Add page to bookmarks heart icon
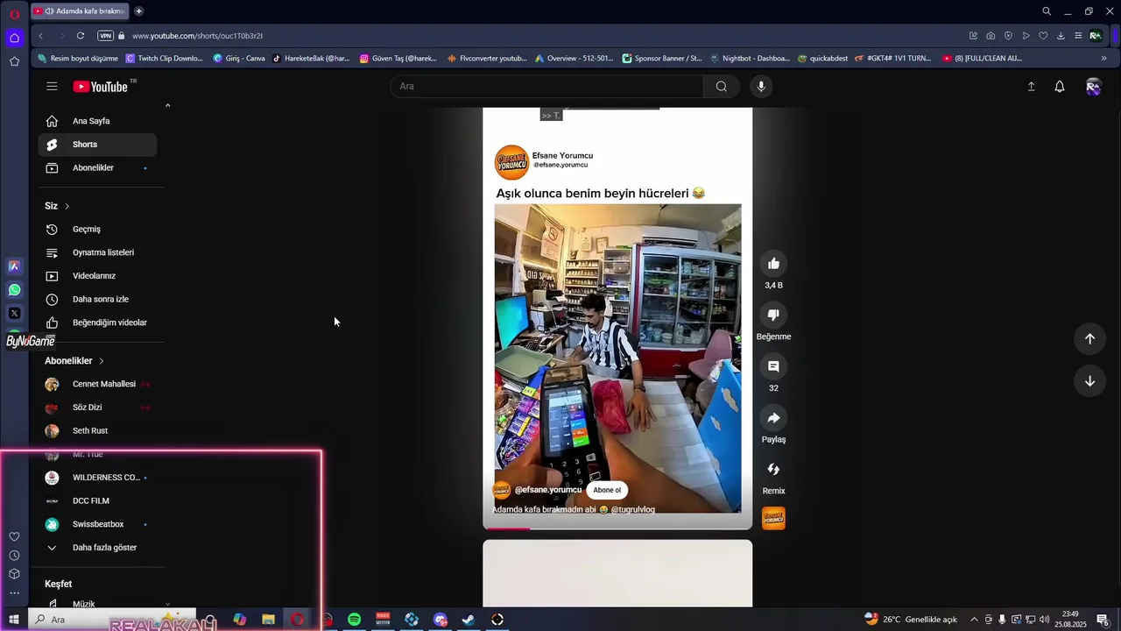Image resolution: width=1121 pixels, height=631 pixels. tap(1043, 36)
